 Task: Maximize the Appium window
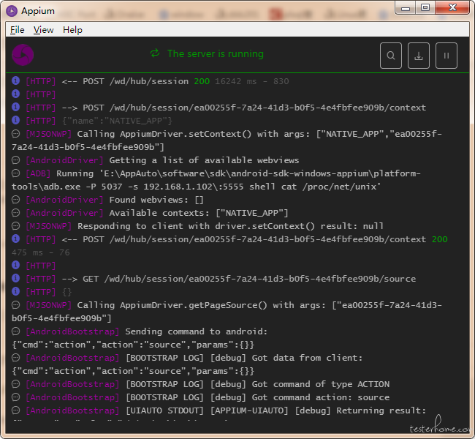point(425,7)
